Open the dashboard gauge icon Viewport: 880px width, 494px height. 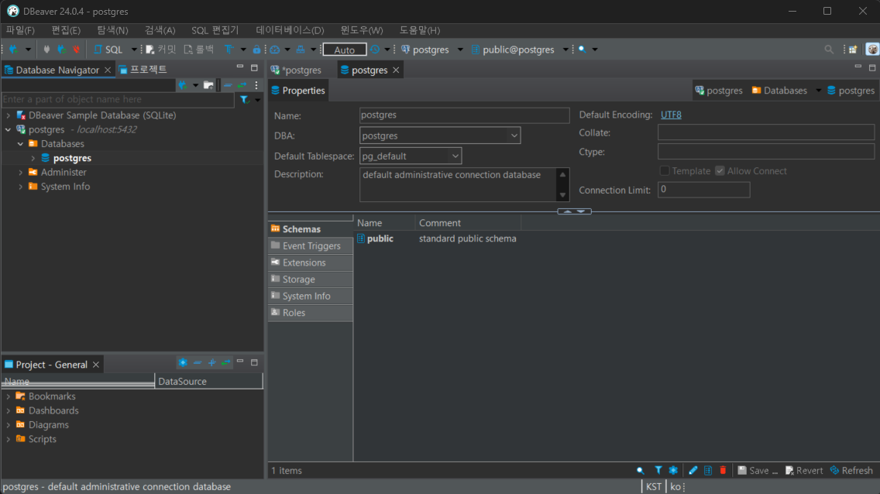point(275,50)
